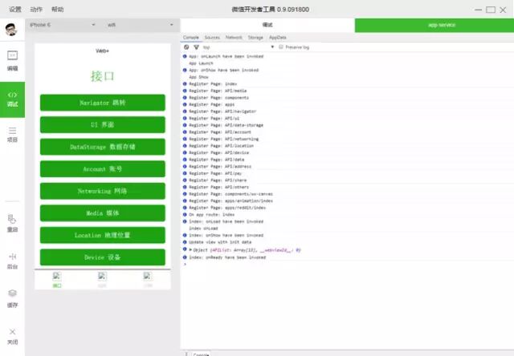
Task: Tap the Navigator 跳转 button
Action: 103,103
